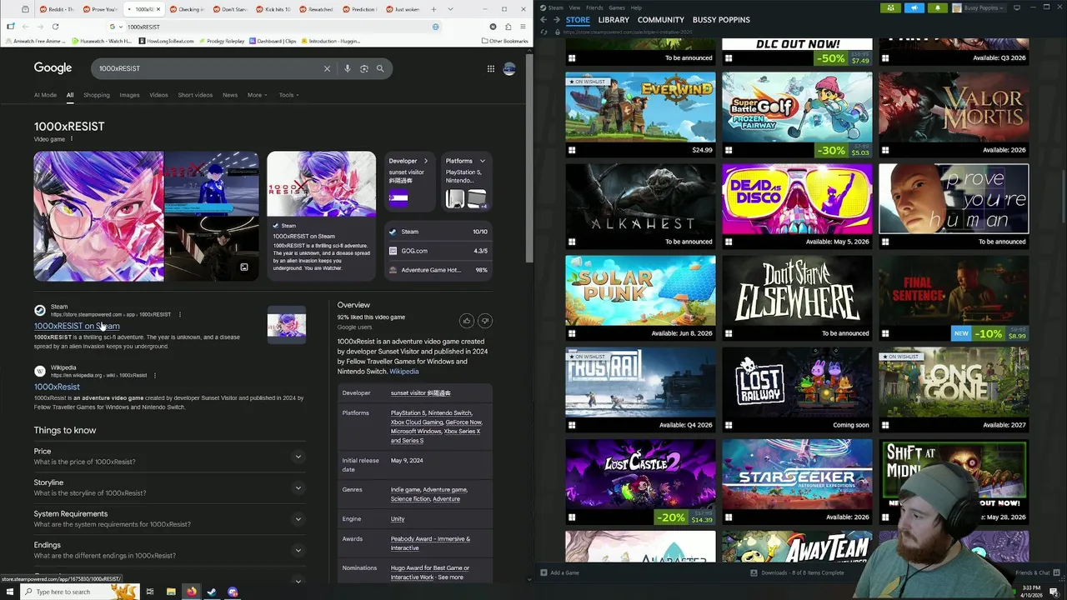This screenshot has height=600, width=1067.
Task: Switch to the Images search tab
Action: pyautogui.click(x=129, y=95)
